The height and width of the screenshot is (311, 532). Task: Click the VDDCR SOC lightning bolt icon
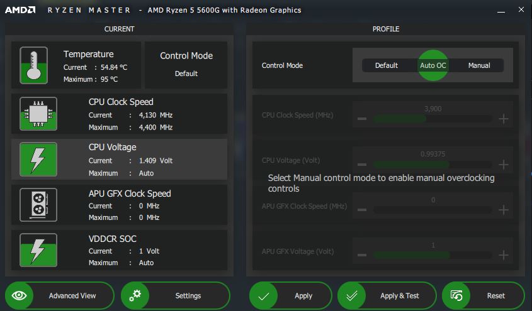tap(38, 250)
